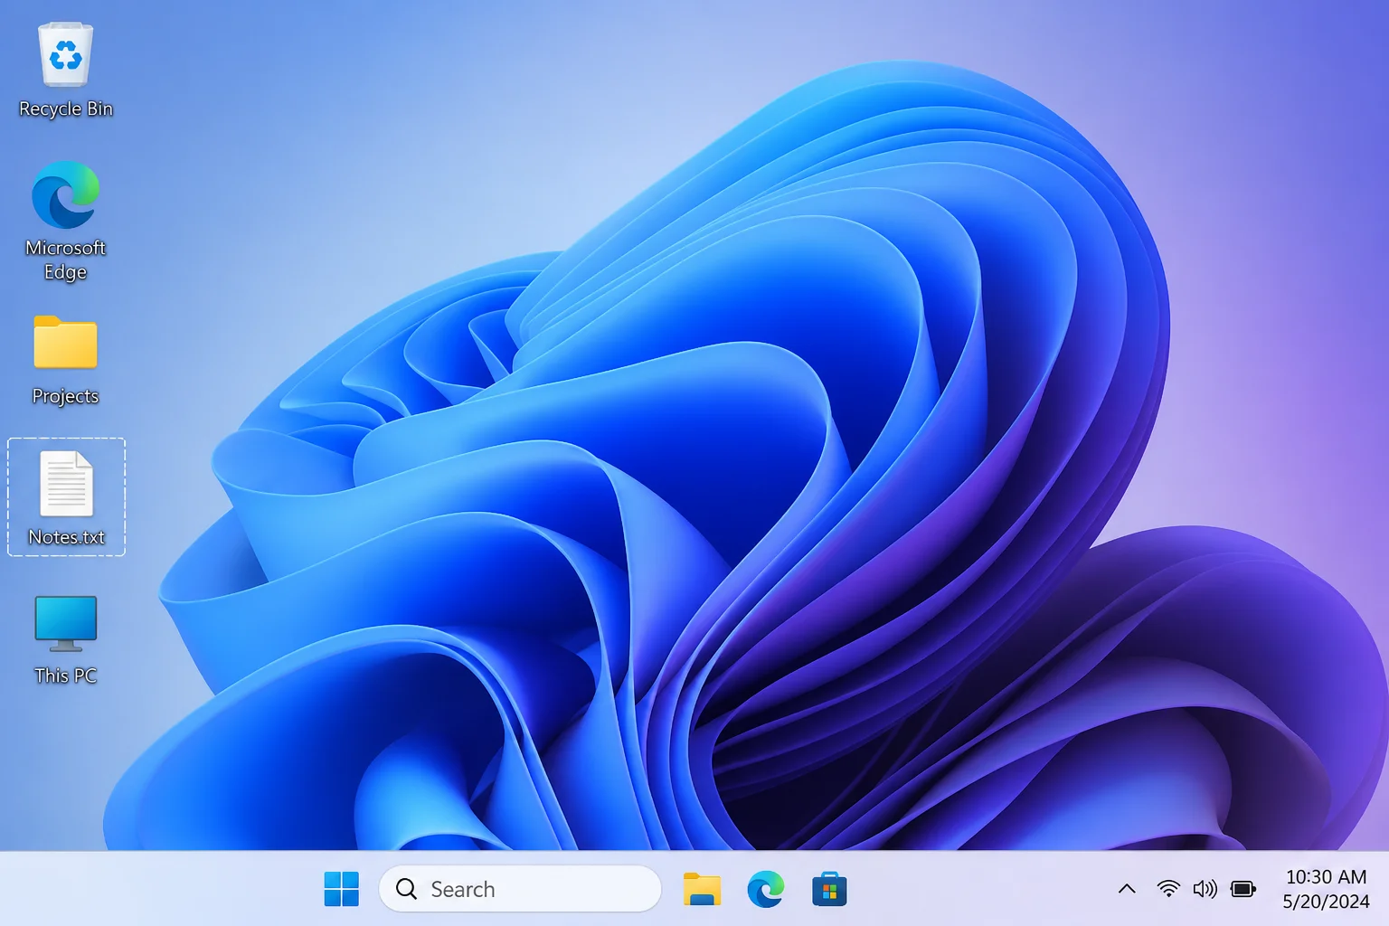Click the Notes.txt file name text
The width and height of the screenshot is (1389, 926).
pos(67,537)
